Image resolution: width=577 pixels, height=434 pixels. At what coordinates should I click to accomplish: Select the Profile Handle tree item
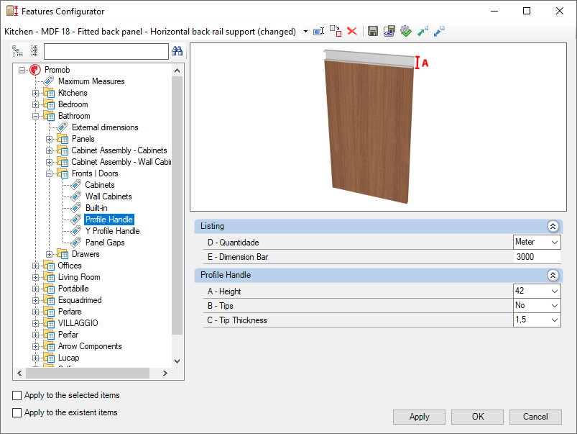coord(109,220)
